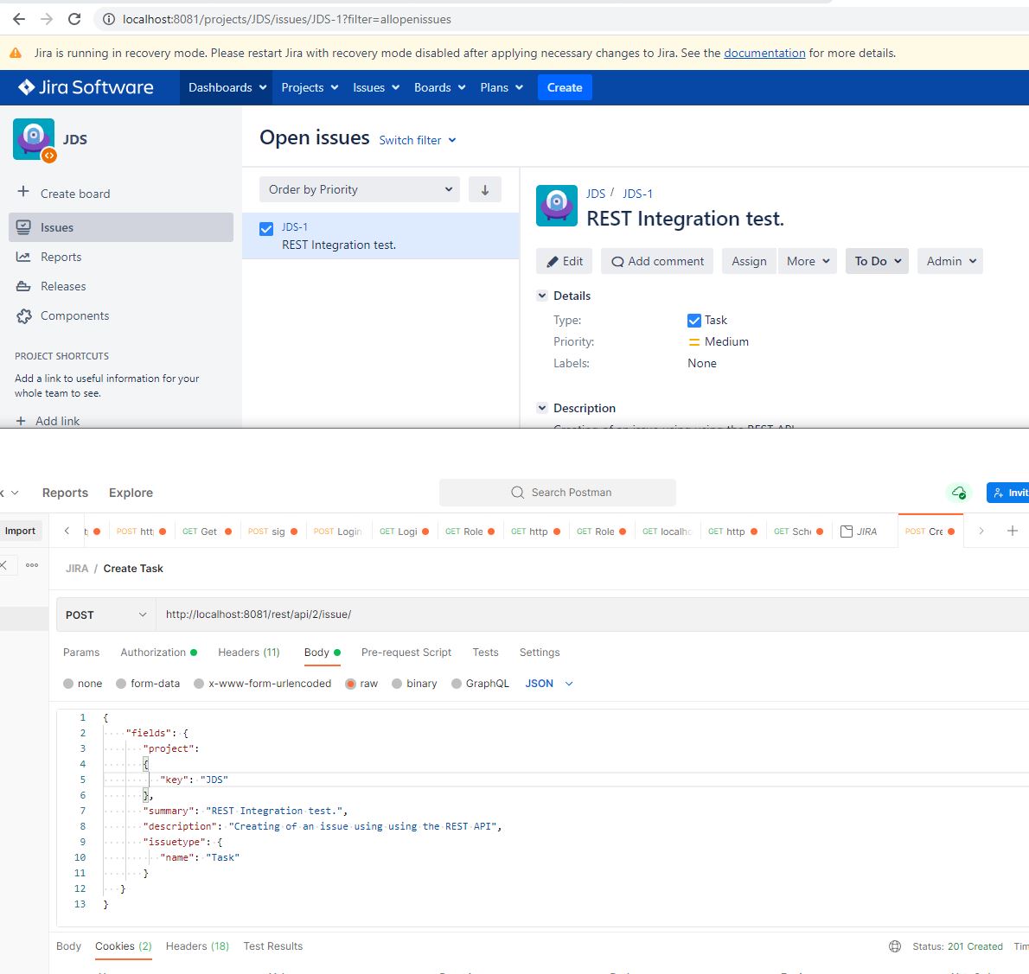
Task: Click the blue Create button in Jira
Action: pos(565,87)
